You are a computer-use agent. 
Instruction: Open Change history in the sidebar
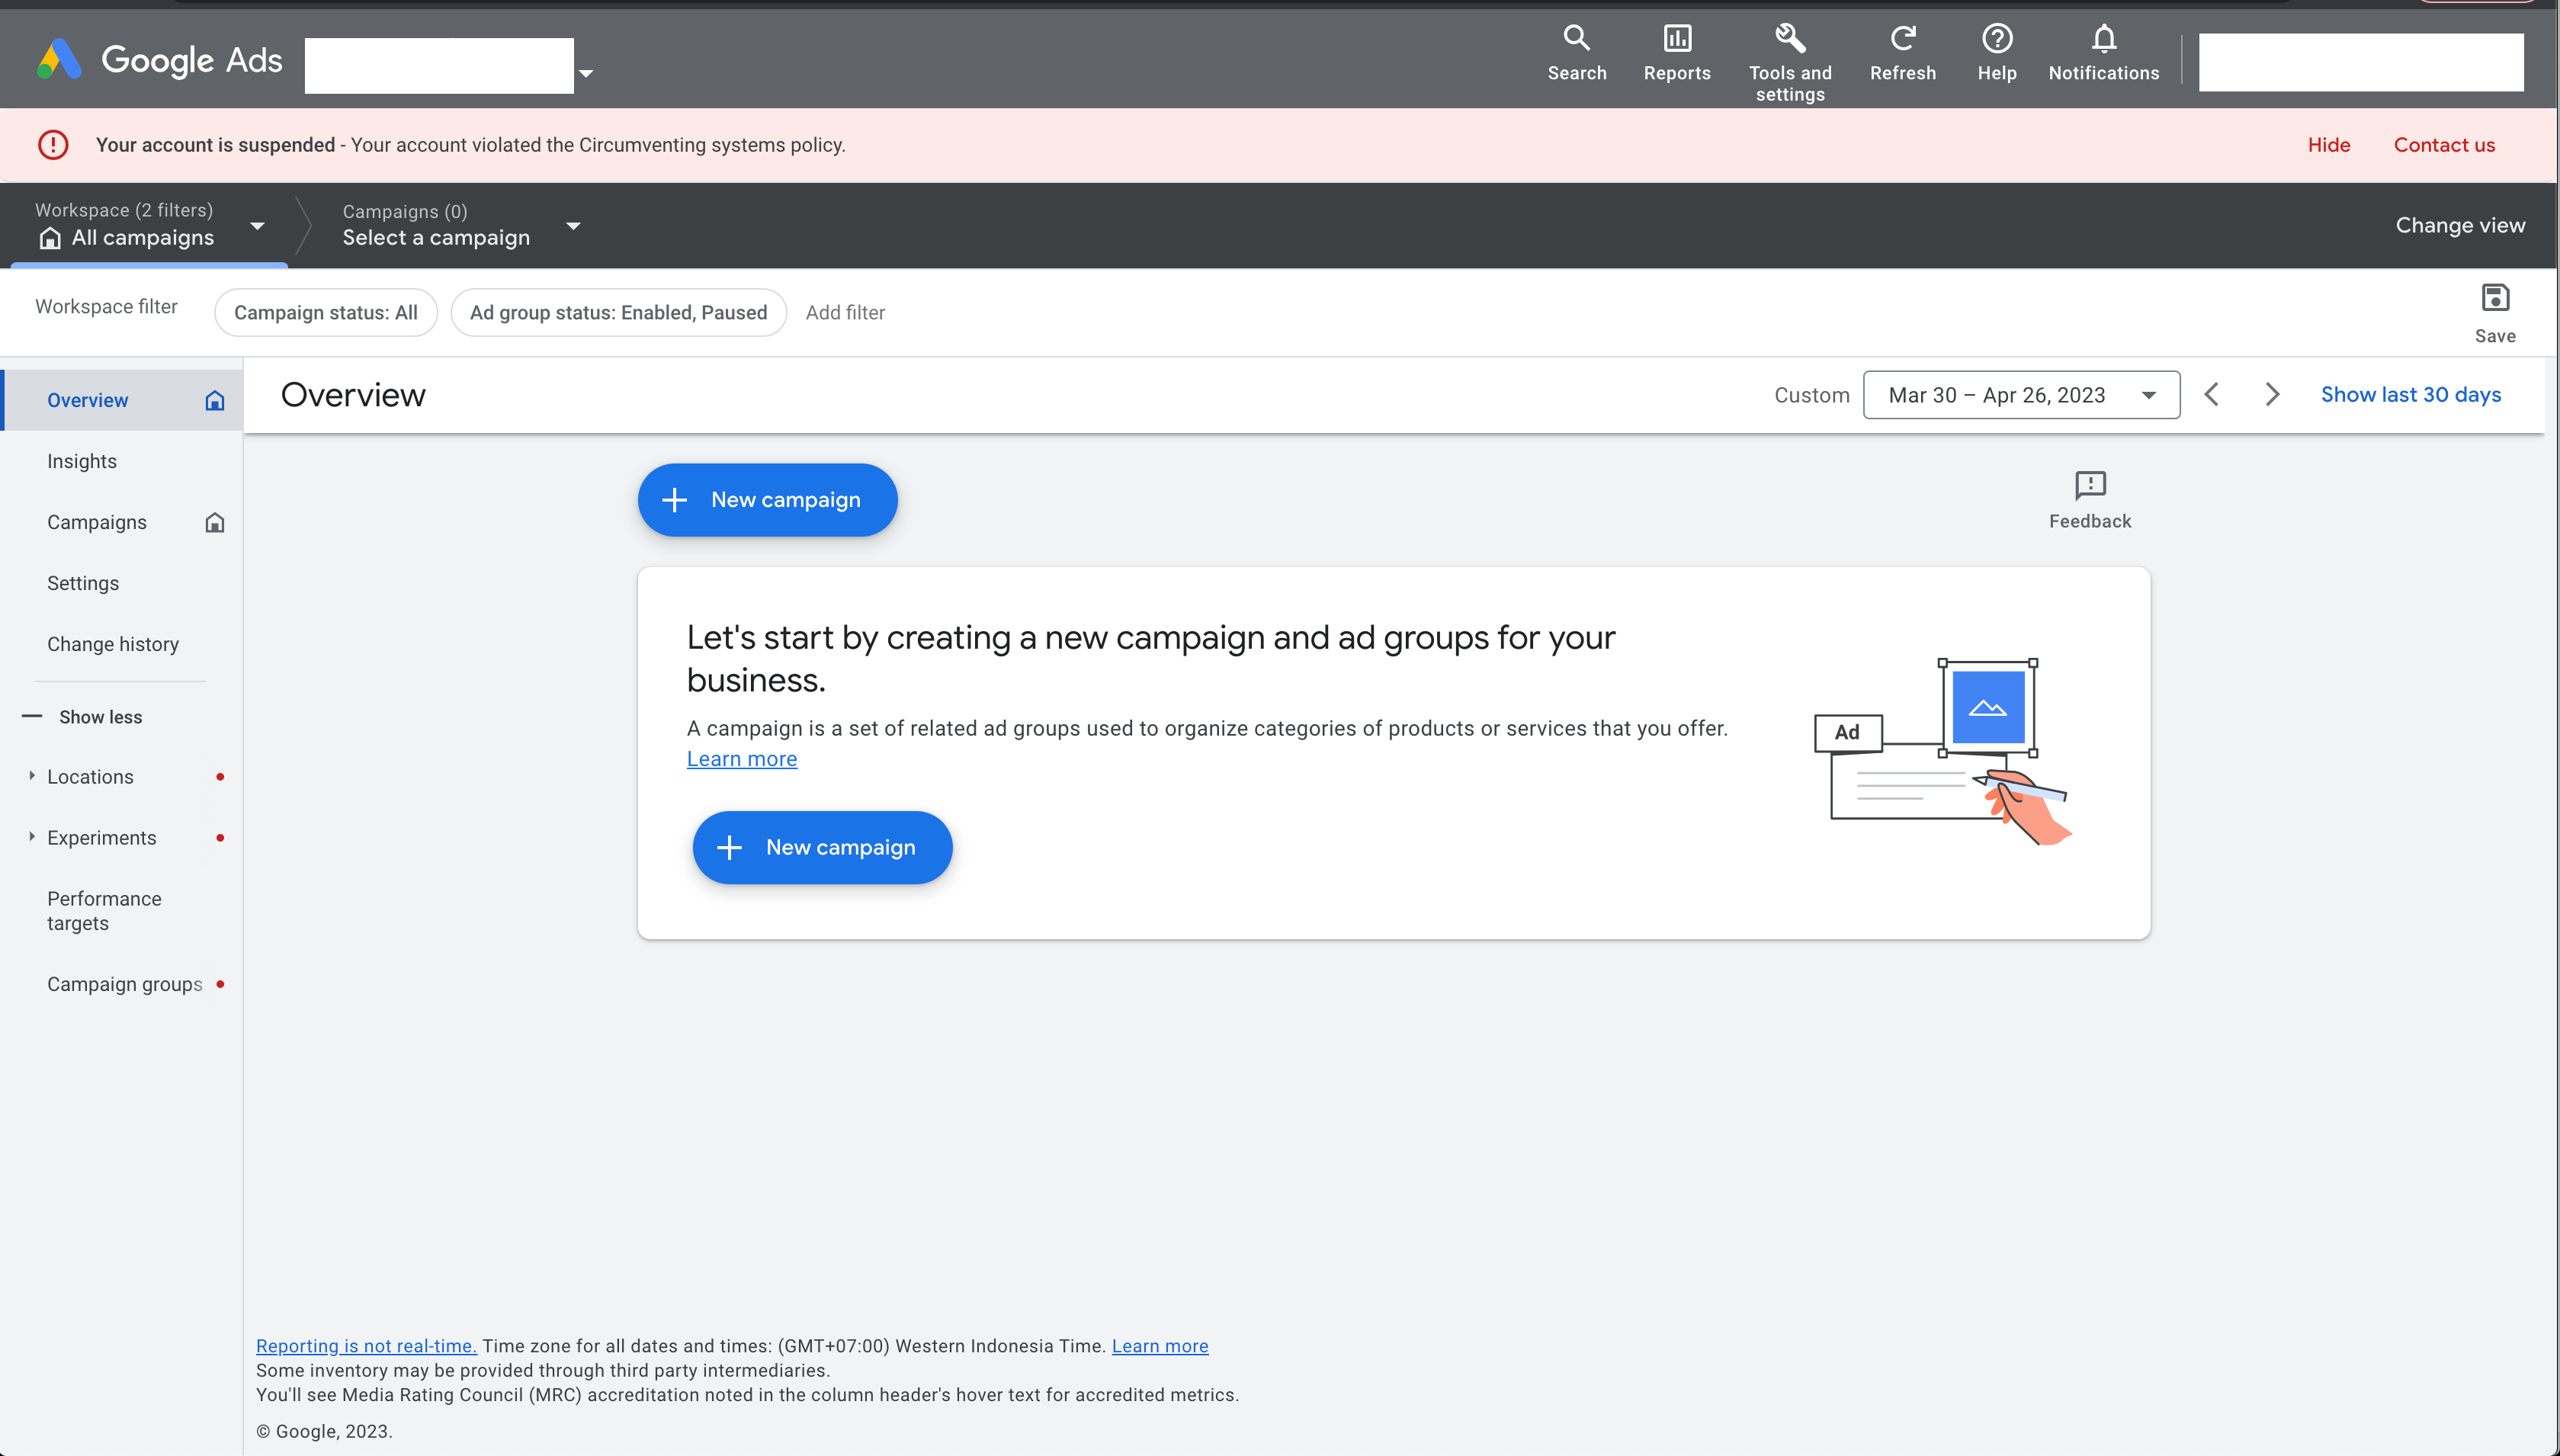[113, 644]
